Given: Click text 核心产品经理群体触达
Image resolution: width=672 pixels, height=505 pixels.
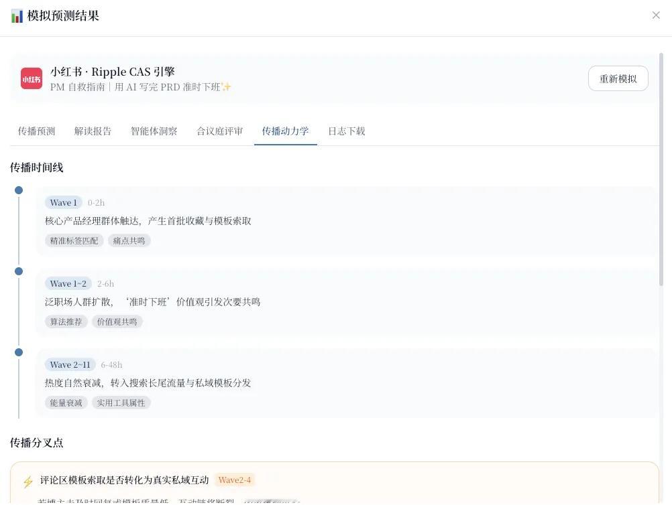Looking at the screenshot, I should click(x=92, y=221).
